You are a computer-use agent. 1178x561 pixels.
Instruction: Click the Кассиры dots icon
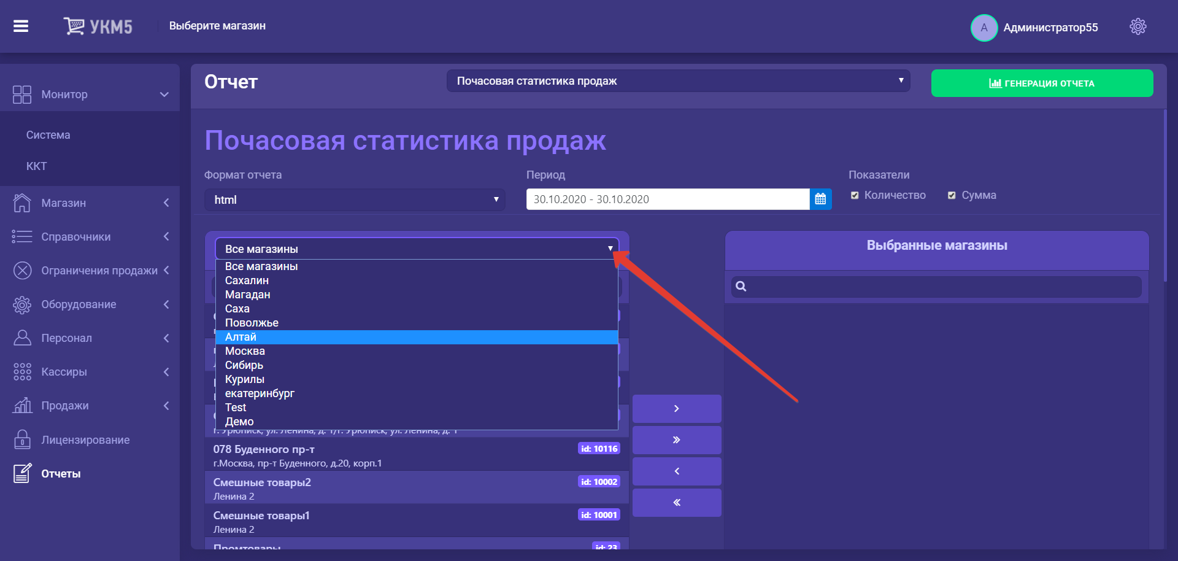22,372
